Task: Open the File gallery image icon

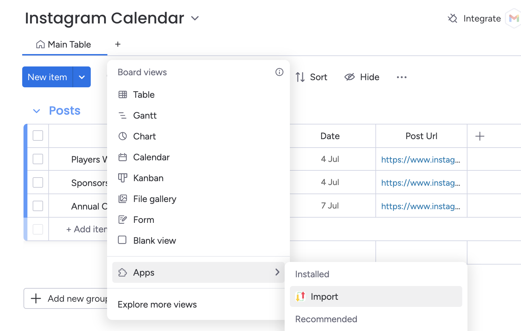Action: click(122, 199)
